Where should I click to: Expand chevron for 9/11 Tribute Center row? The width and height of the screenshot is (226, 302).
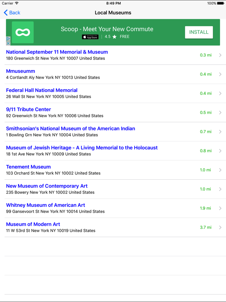(220, 112)
